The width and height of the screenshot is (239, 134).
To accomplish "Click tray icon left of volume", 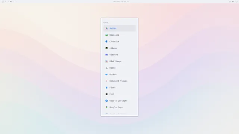I will pyautogui.click(x=230, y=1).
